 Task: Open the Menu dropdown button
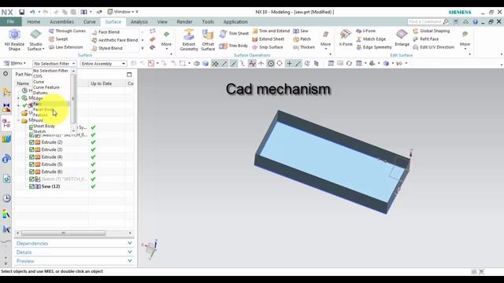click(14, 63)
